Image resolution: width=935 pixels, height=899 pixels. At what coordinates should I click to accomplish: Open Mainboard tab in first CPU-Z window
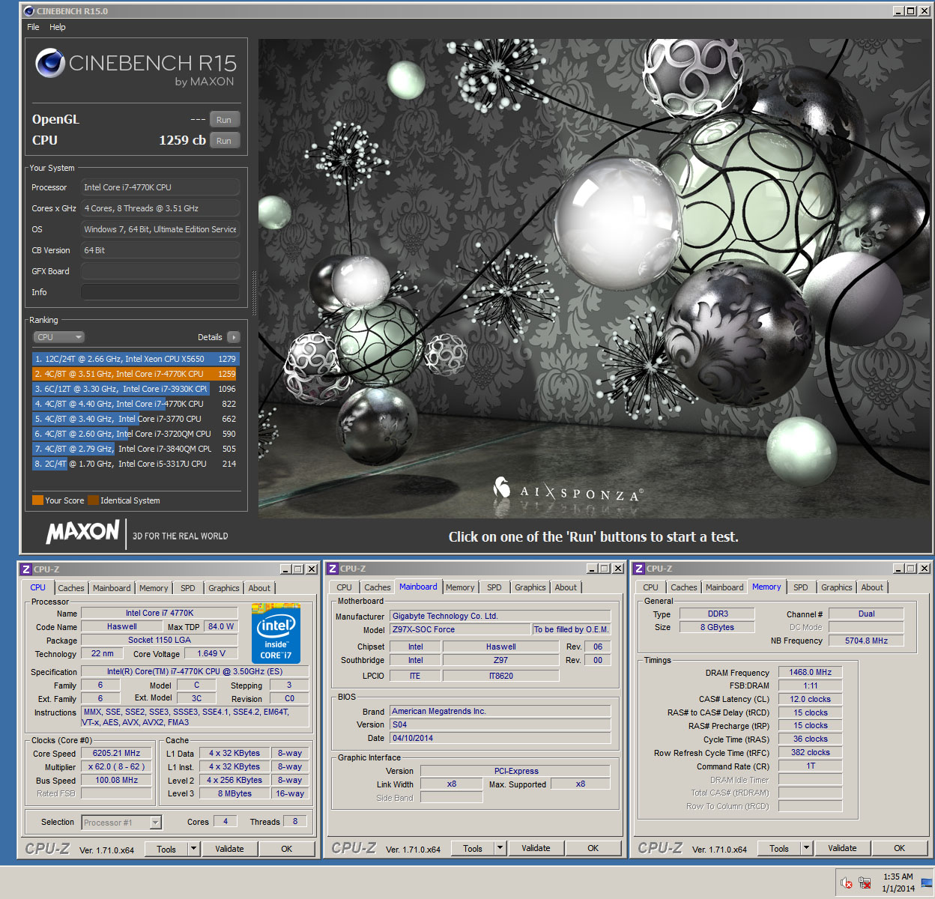click(112, 588)
